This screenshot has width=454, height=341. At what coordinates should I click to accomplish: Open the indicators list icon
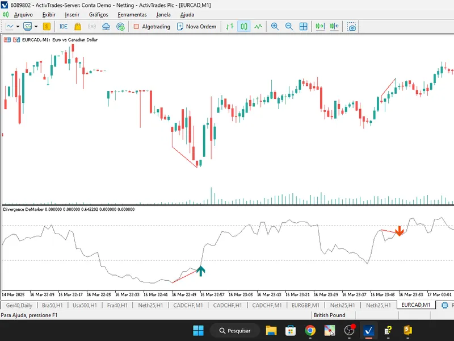click(x=28, y=26)
